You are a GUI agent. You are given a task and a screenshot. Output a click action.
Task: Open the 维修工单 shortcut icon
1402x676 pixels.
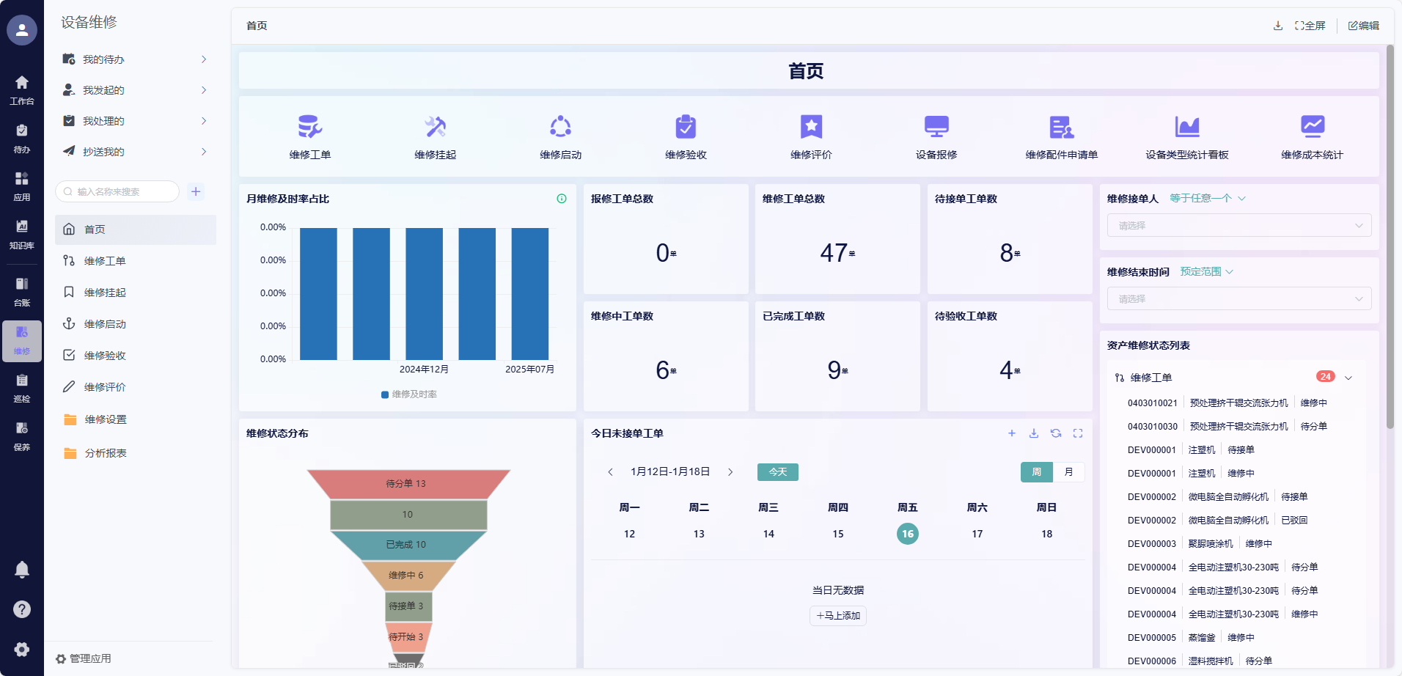pos(309,127)
